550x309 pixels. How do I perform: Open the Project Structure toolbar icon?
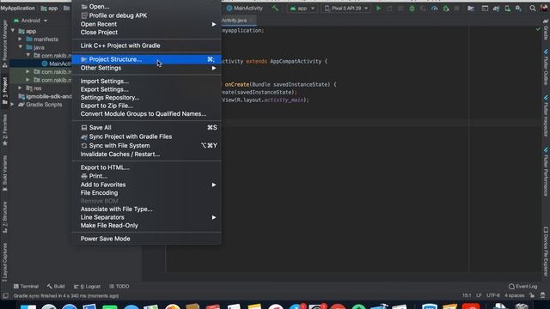click(x=471, y=8)
